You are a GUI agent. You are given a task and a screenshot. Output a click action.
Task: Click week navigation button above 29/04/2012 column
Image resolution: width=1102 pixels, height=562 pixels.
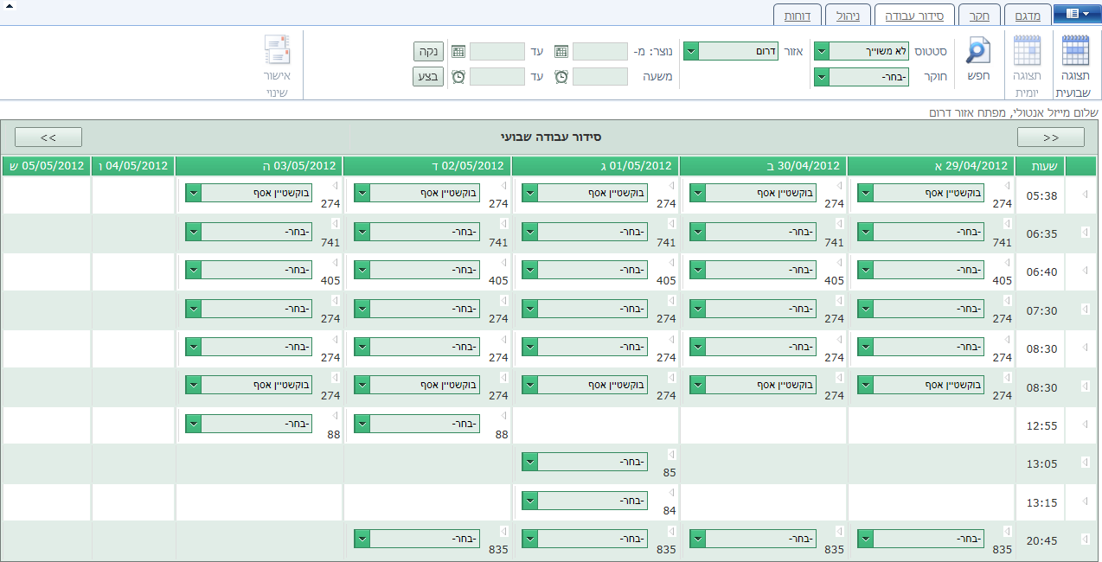point(1050,137)
